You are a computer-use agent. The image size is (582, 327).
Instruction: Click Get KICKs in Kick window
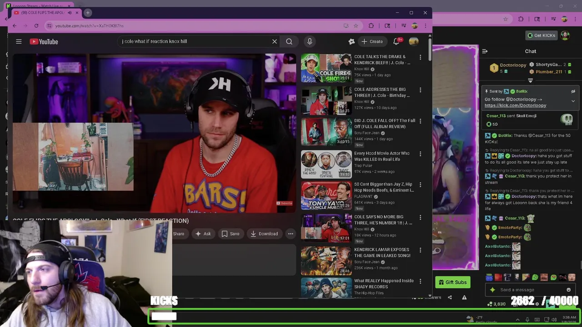(541, 35)
